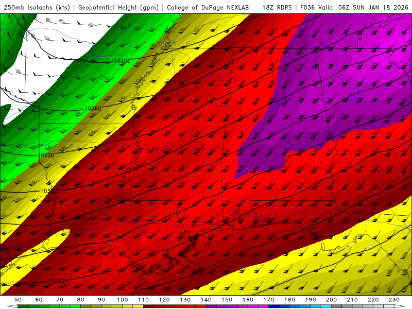Click the 10200 height contour label
This screenshot has height=309, width=412.
point(122,61)
